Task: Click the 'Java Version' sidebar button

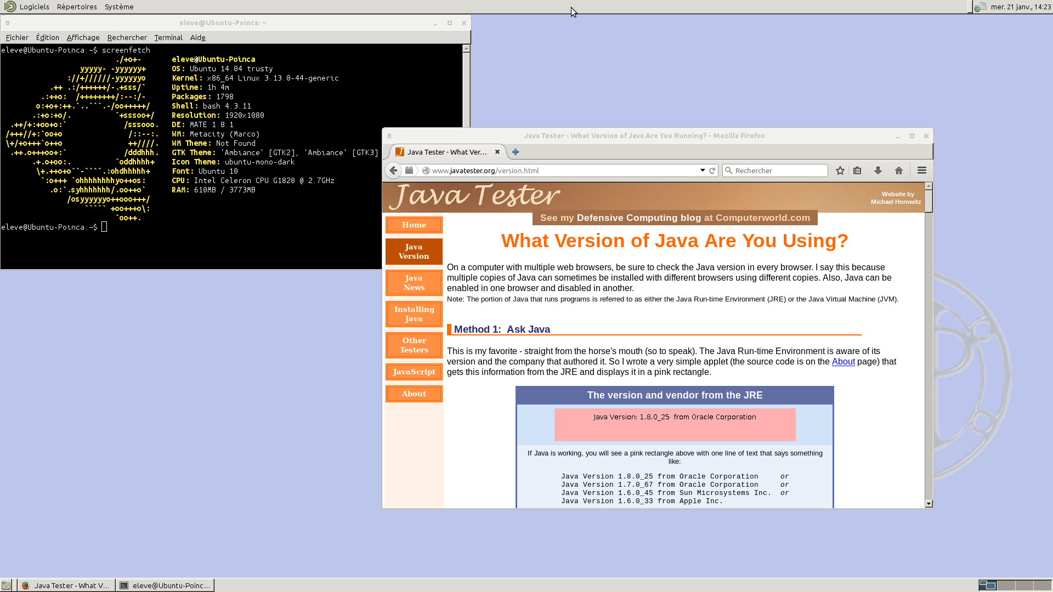Action: click(x=413, y=251)
